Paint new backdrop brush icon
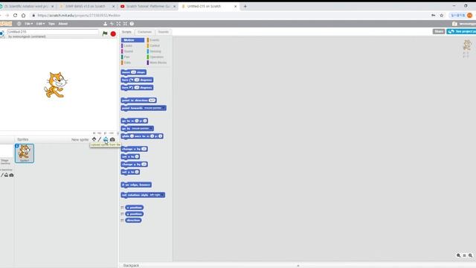476x268 pixels. click(2, 175)
